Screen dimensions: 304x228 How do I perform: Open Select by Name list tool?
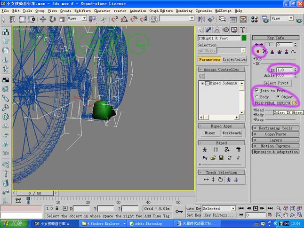12,19
